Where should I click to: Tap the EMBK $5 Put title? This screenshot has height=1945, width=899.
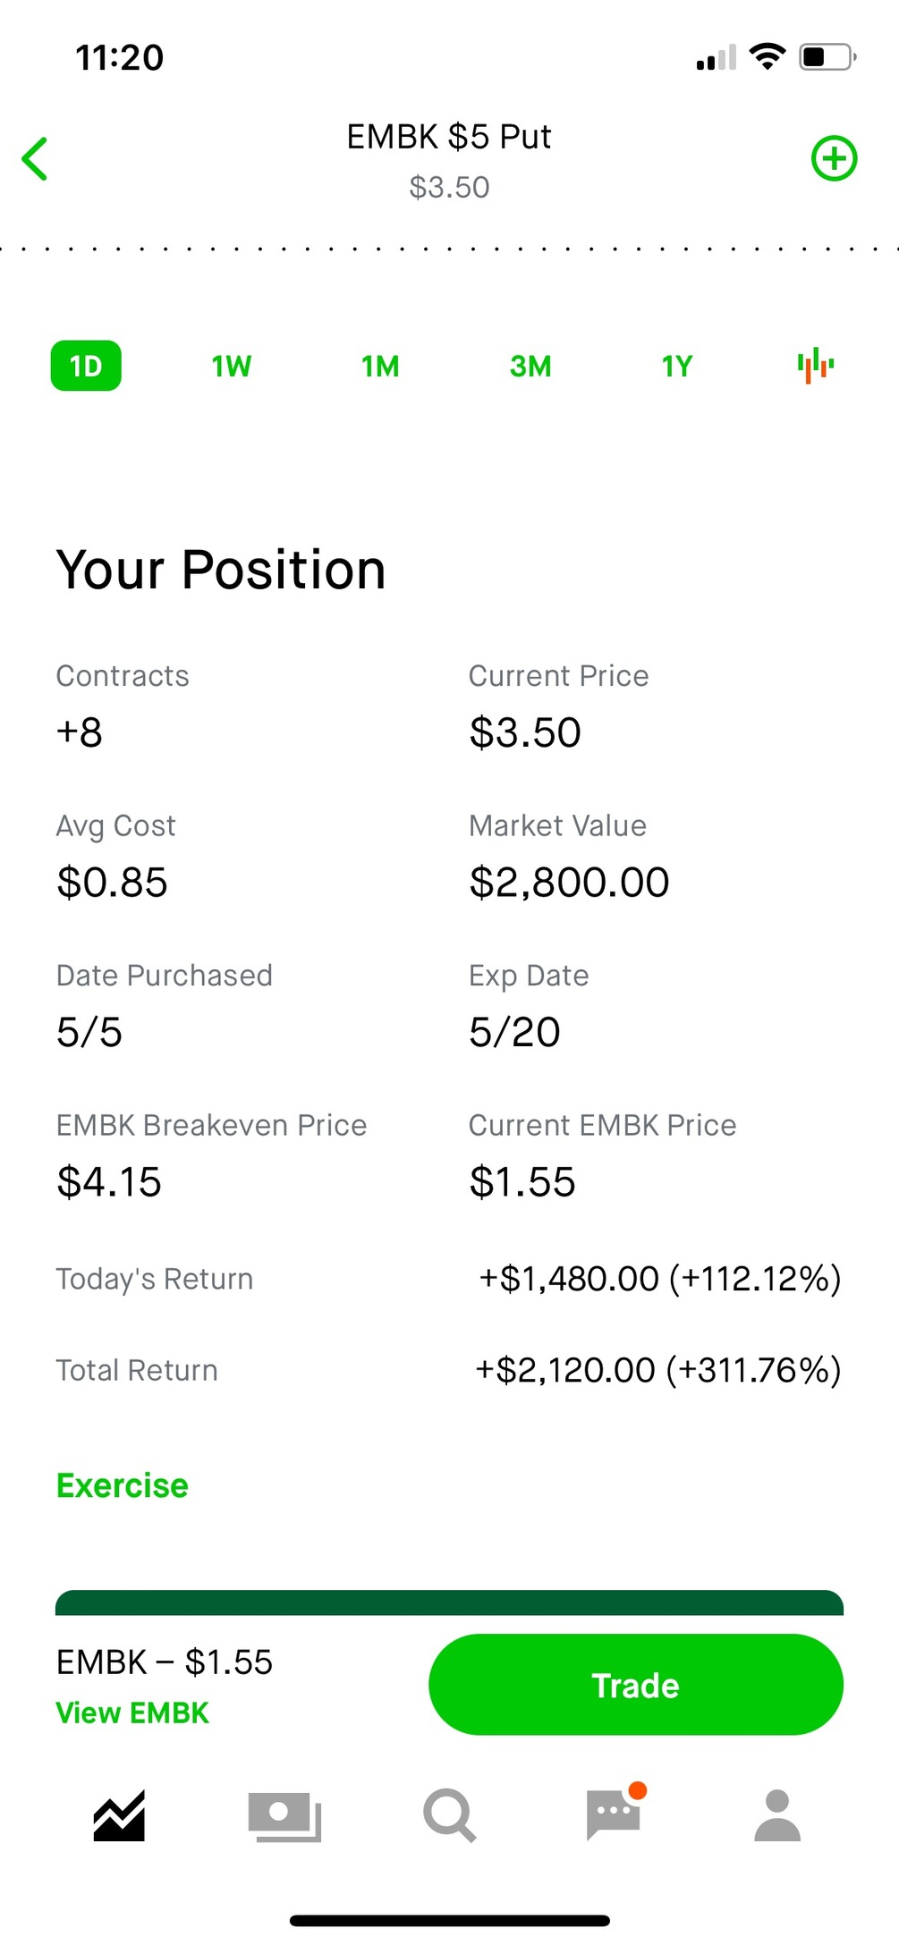coord(449,137)
